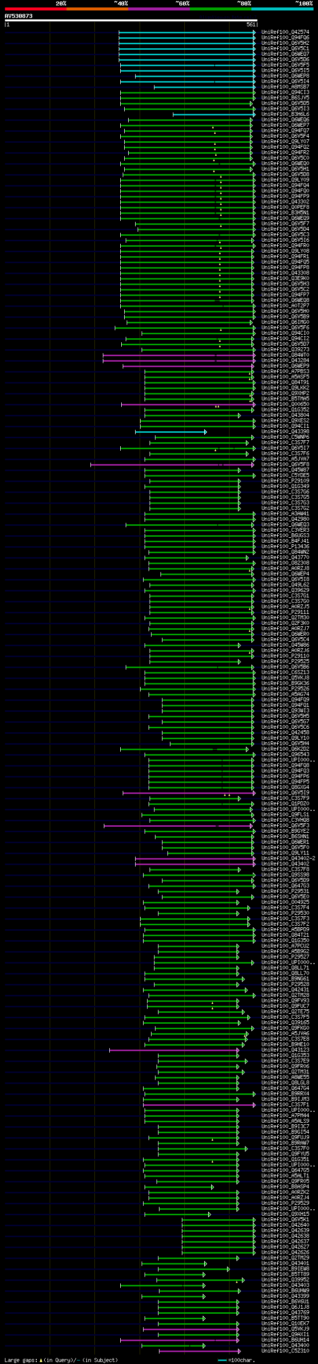318x1364 pixels.
Task: Click the magenta alignment bar for UniRef100_Q6WEP9
Action: pos(188,366)
